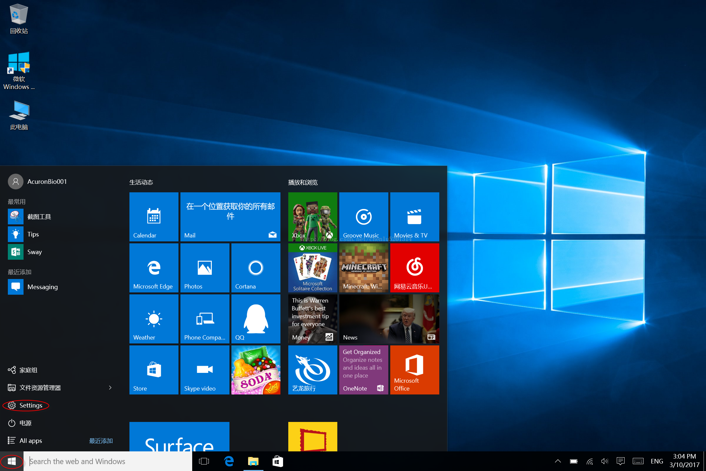Open the Action Center notifications icon
706x471 pixels.
tap(620, 461)
